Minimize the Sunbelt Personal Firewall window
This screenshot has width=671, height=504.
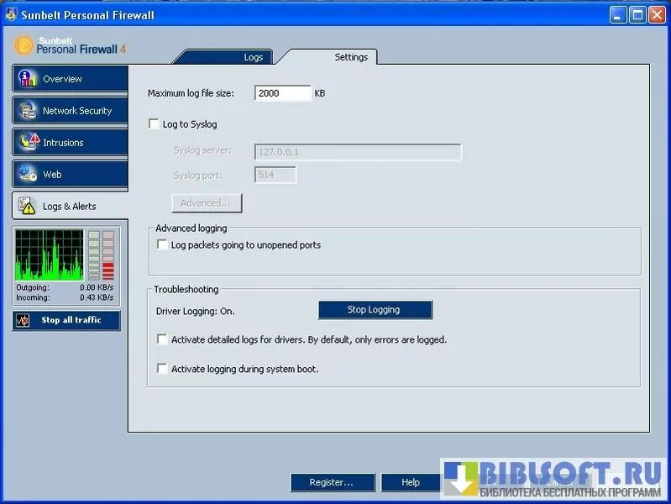[x=618, y=15]
